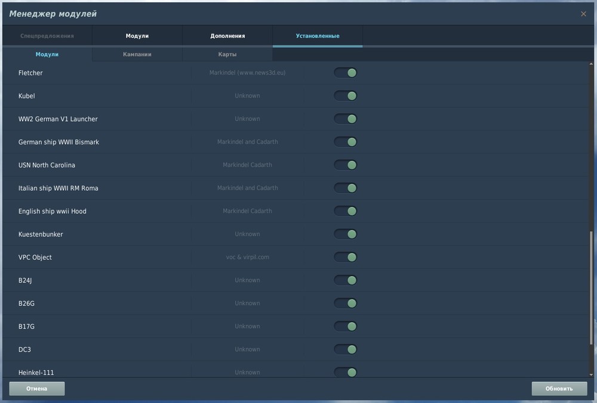Toggle the VPC Object switch
Screen dimensions: 597x403
point(345,257)
